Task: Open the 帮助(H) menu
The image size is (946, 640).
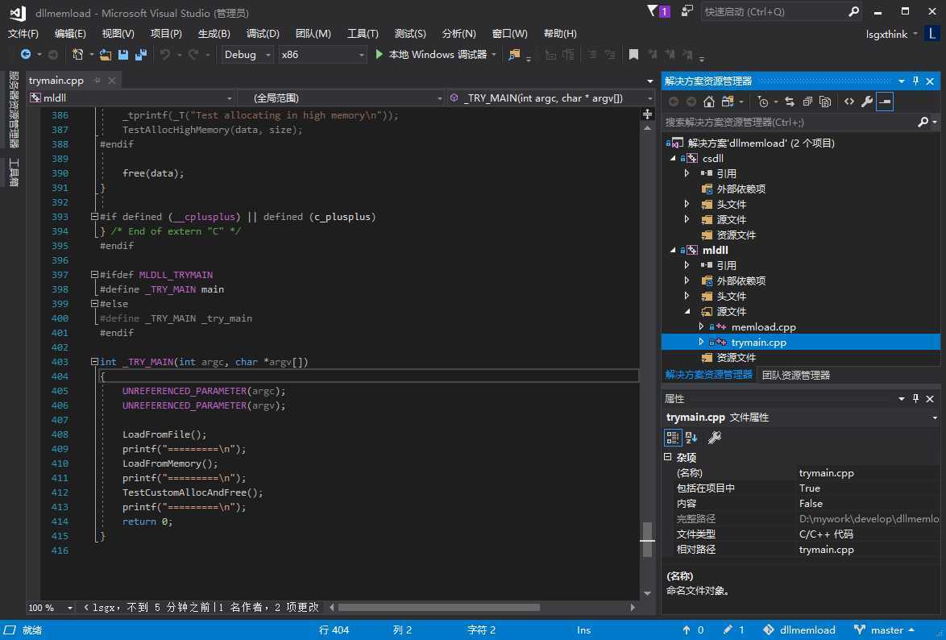Action: 560,34
